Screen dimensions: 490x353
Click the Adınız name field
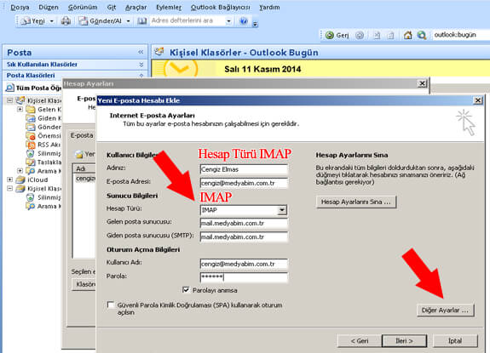[x=244, y=169]
